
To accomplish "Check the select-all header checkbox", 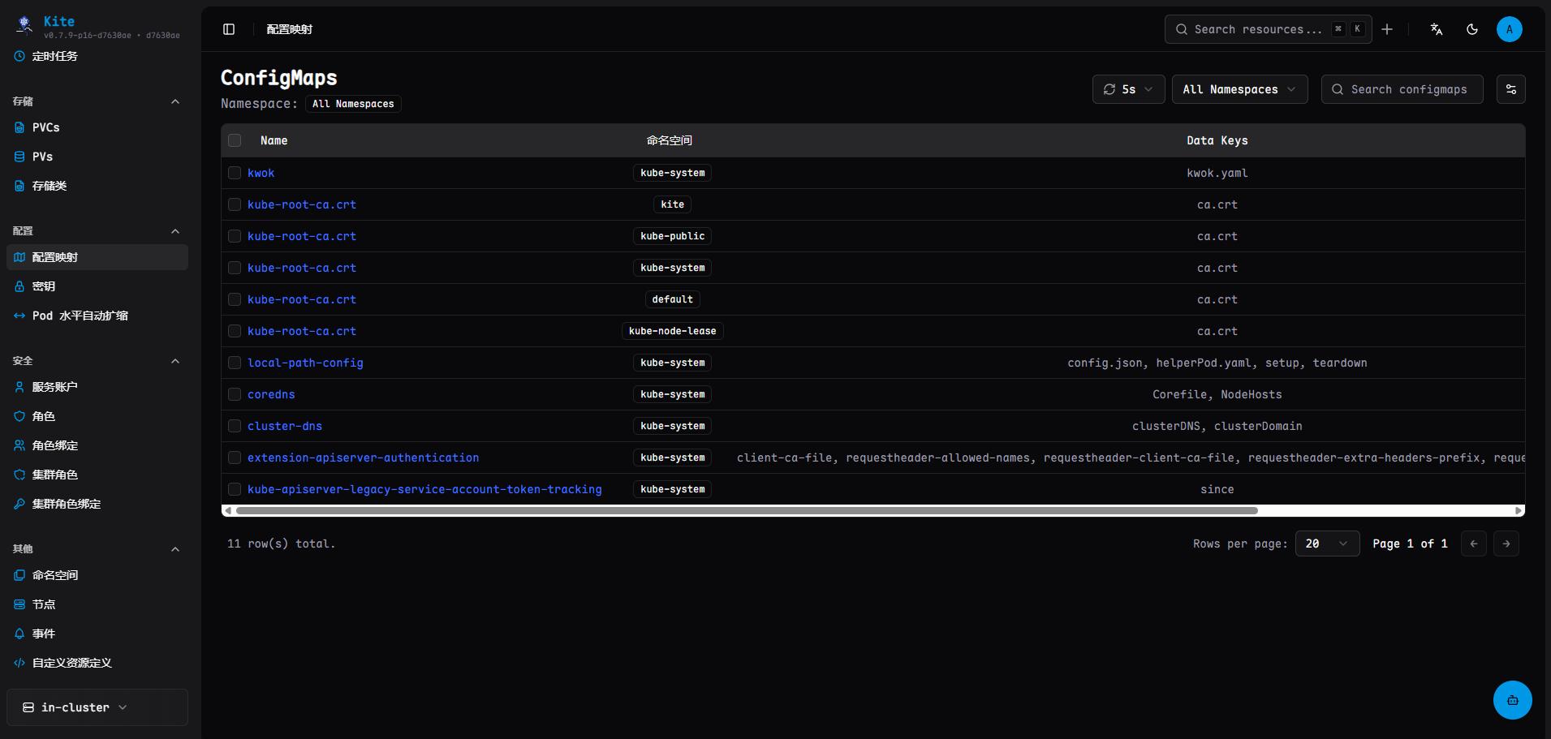I will 235,140.
